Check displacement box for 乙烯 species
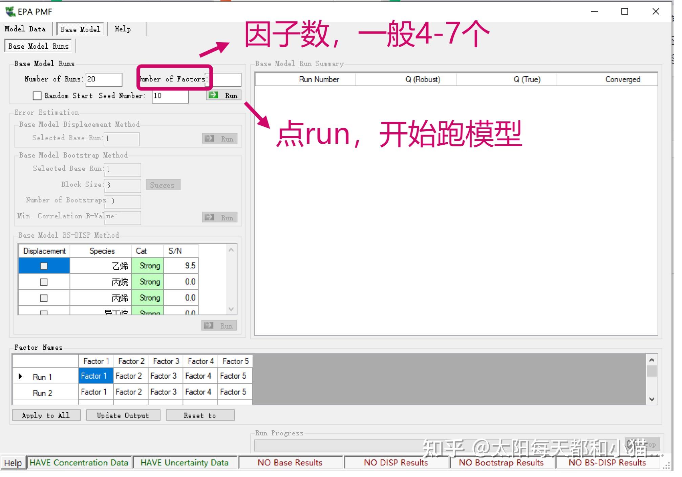Viewport: 682px width, 477px height. (44, 266)
